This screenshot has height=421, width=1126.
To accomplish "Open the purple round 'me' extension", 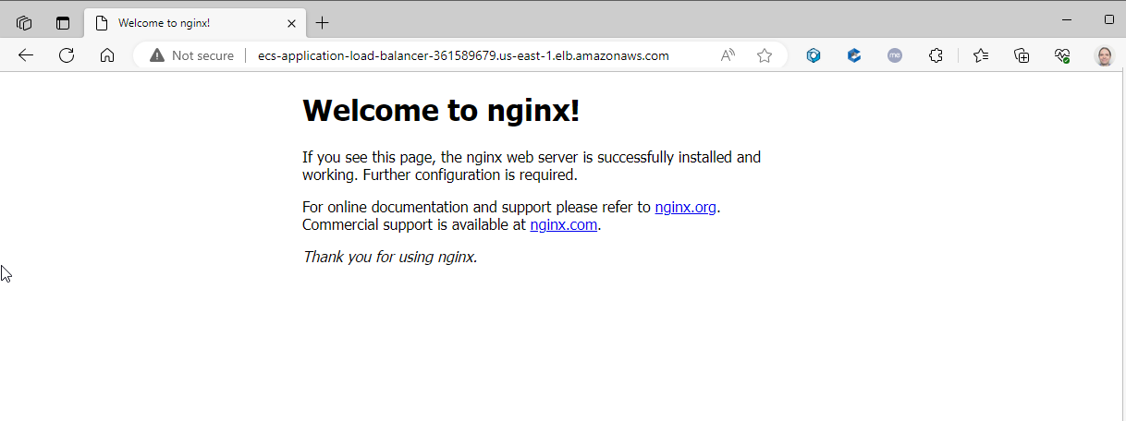I will [x=895, y=55].
